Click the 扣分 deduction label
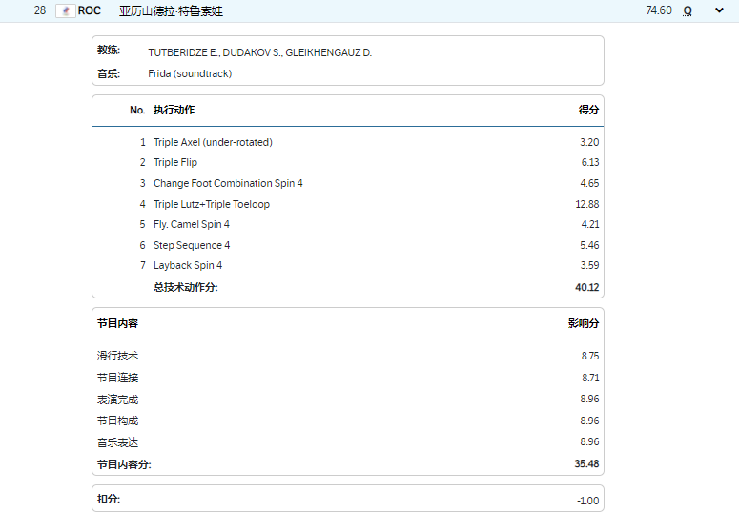This screenshot has height=513, width=739. coord(109,499)
